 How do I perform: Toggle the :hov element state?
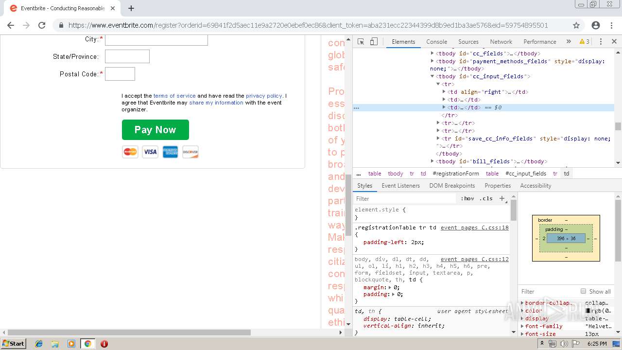coord(467,198)
